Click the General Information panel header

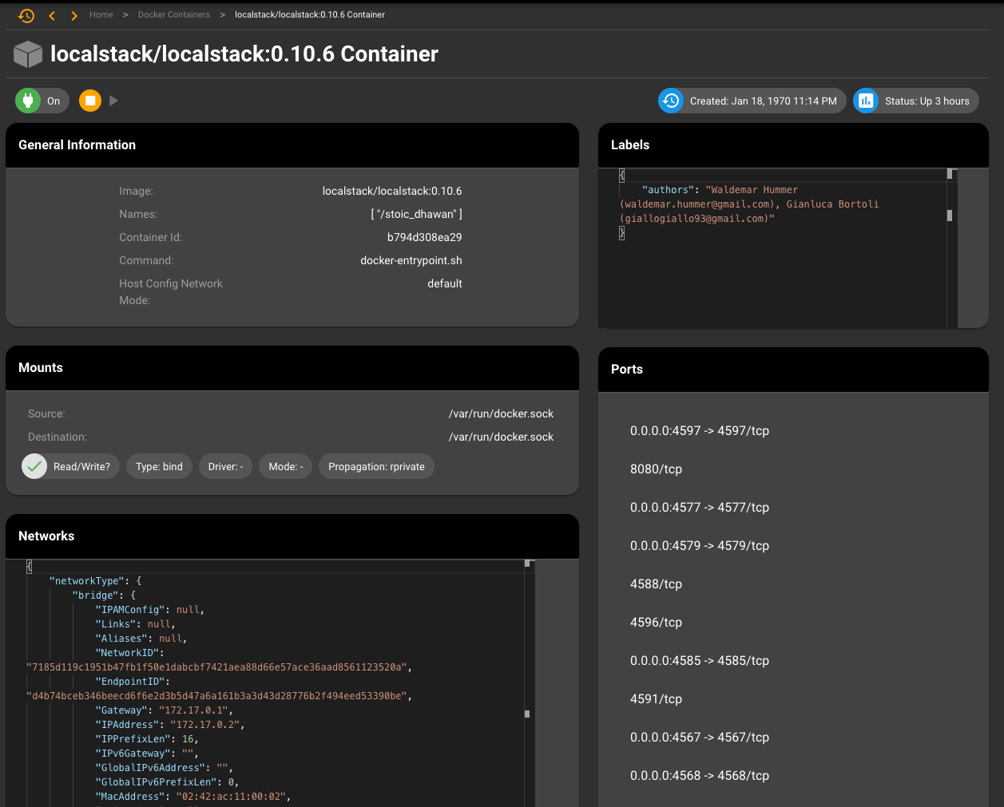pos(292,145)
